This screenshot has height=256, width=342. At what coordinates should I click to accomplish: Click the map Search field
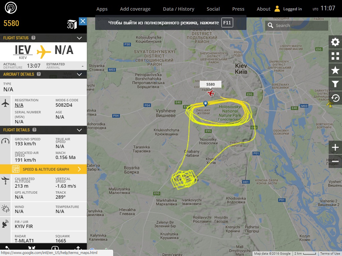(297, 25)
